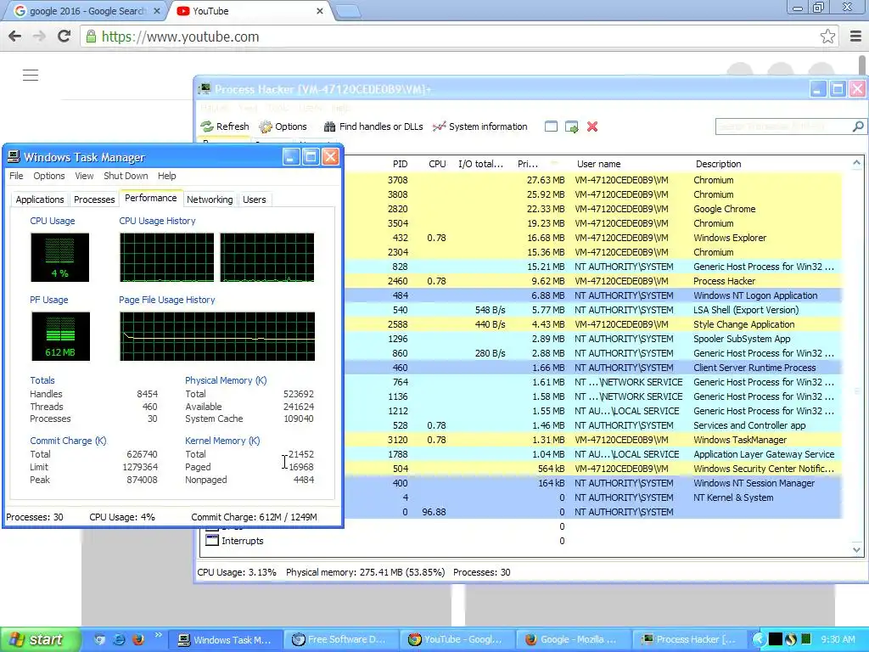Viewport: 869px width, 652px height.
Task: Open System information in Process Hacker
Action: tap(480, 126)
